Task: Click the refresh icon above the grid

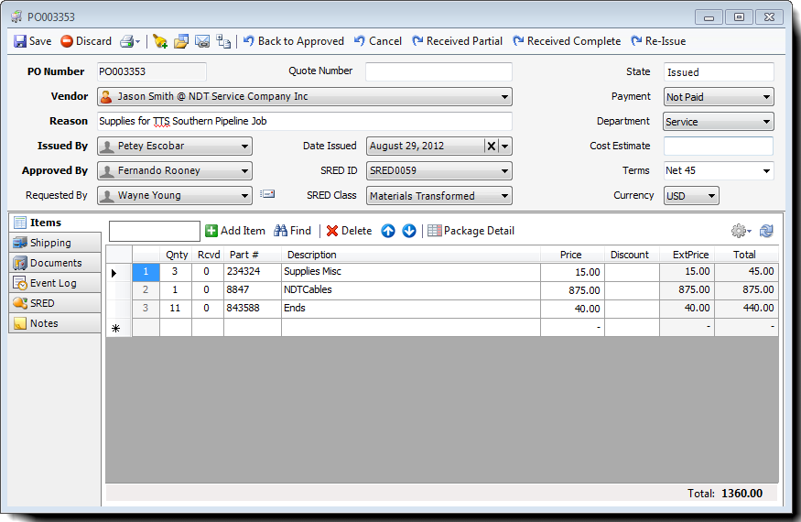Action: 766,231
